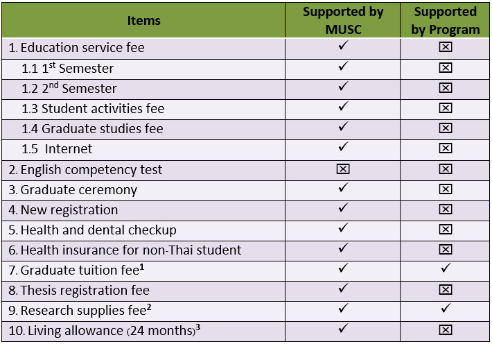Toggle MUSC crossed box for English competency test
492x344 pixels.
(x=342, y=169)
